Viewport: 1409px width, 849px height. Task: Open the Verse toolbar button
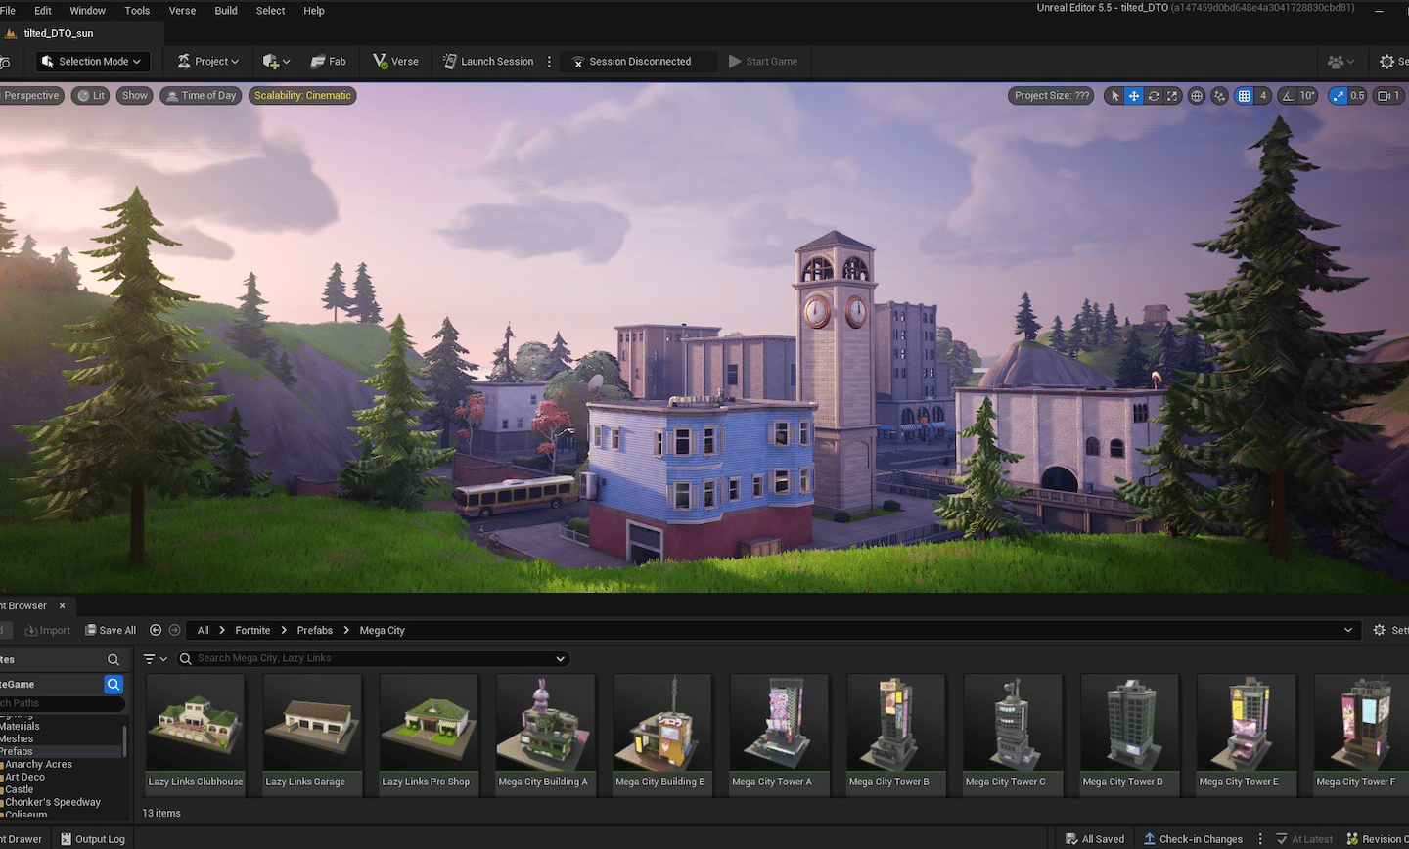click(395, 61)
